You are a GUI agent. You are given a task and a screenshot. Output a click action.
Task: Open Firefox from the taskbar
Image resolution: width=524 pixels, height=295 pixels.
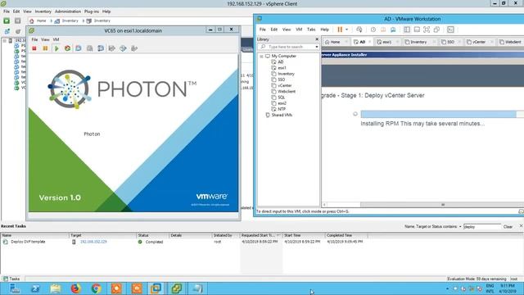[x=76, y=288]
